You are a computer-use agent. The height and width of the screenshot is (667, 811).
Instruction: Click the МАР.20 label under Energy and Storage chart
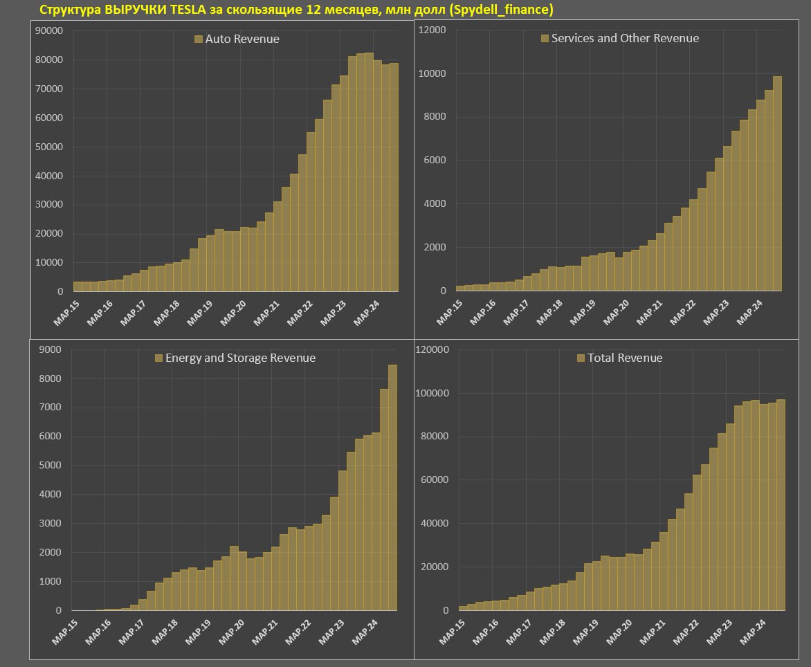231,632
